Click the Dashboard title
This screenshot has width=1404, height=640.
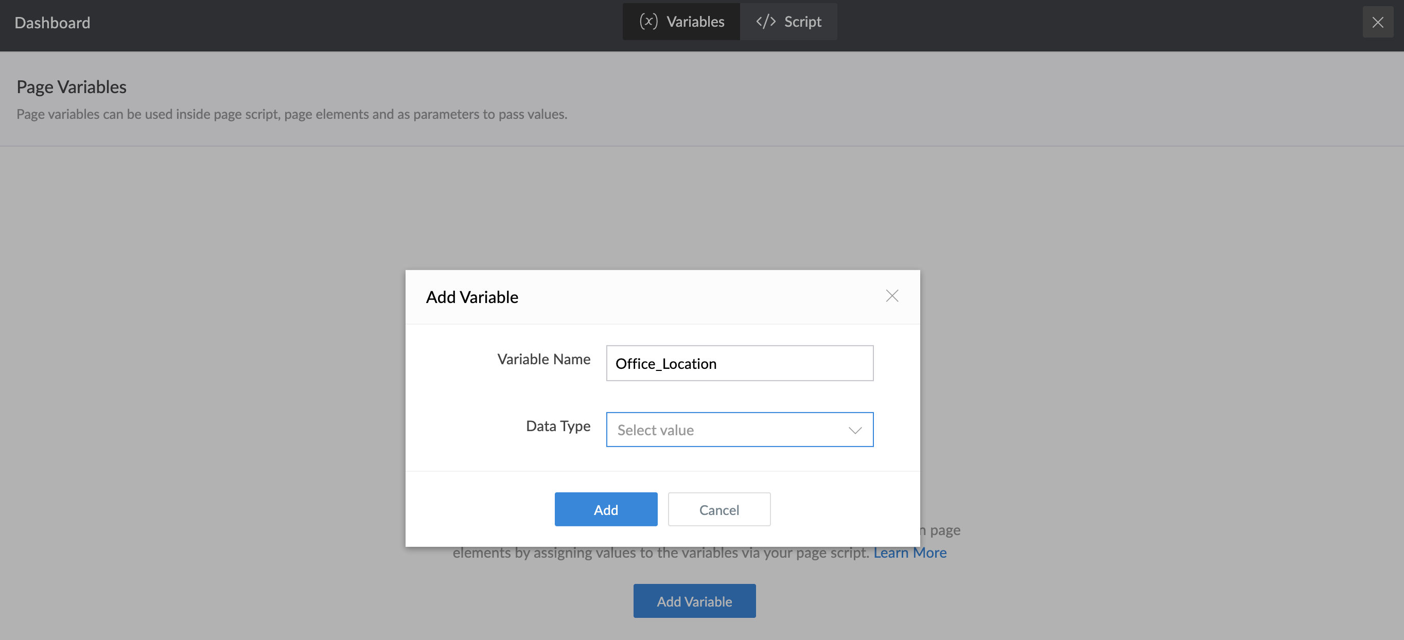tap(52, 23)
